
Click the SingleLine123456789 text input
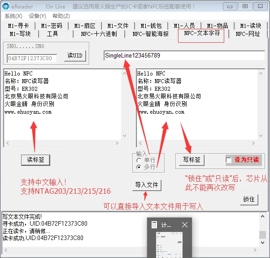click(x=184, y=56)
